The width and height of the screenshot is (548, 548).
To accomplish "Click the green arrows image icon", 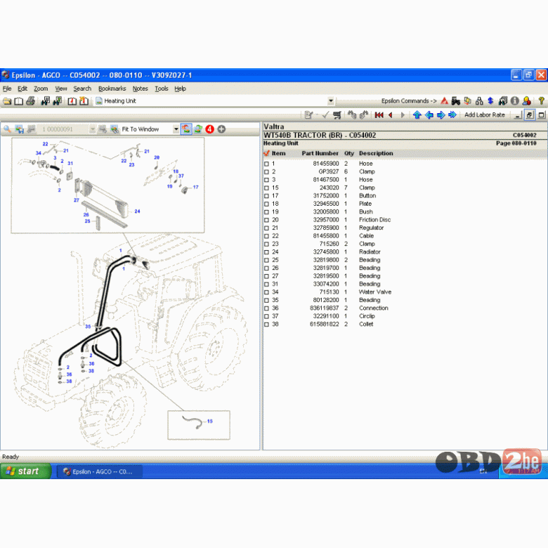I will point(198,129).
